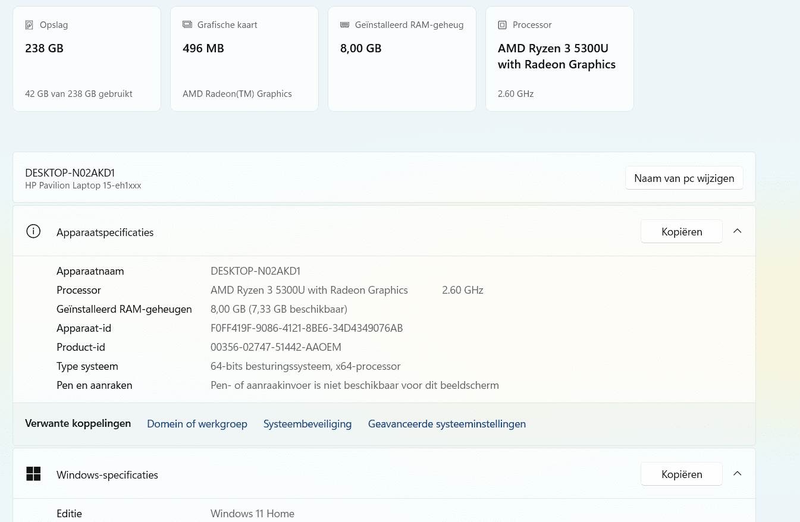Viewport: 800px width, 522px height.
Task: Open Geavanceerde systeeminstellingen link
Action: [447, 424]
